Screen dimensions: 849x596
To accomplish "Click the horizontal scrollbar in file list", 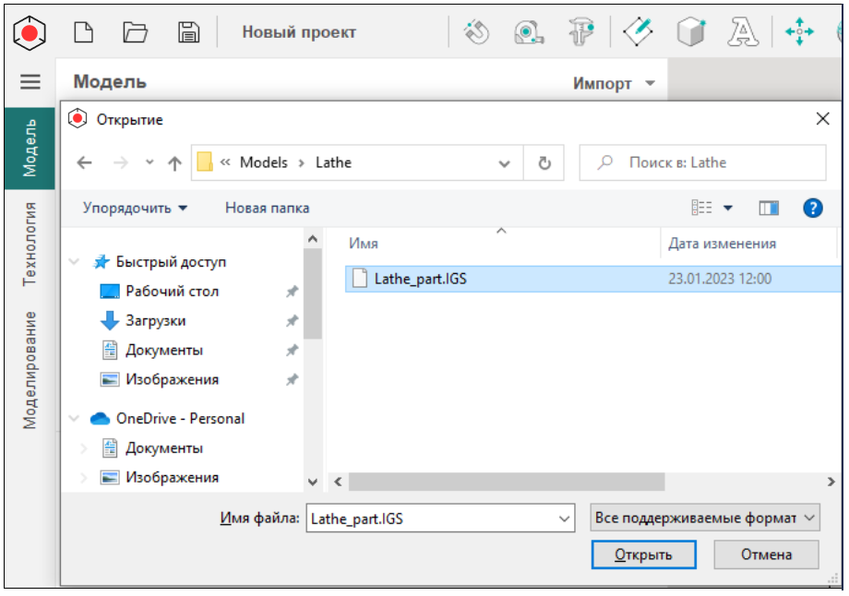I will [x=506, y=482].
